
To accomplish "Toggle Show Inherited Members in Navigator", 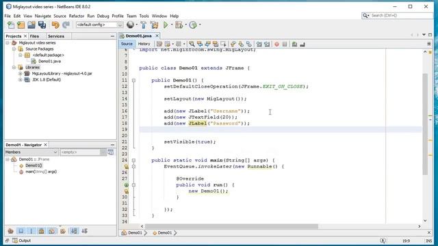I will (x=11, y=231).
